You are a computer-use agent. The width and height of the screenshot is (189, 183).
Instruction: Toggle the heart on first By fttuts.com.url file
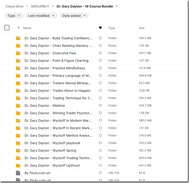[x=100, y=173]
